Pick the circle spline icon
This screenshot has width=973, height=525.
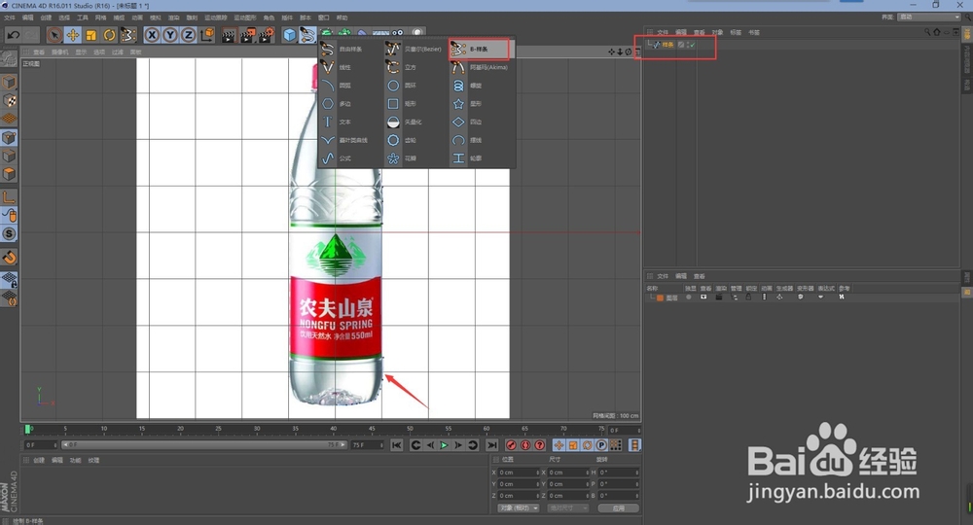point(393,86)
